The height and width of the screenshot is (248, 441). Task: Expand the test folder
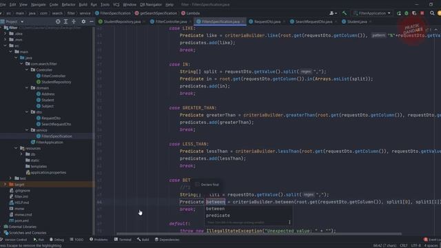pos(11,178)
